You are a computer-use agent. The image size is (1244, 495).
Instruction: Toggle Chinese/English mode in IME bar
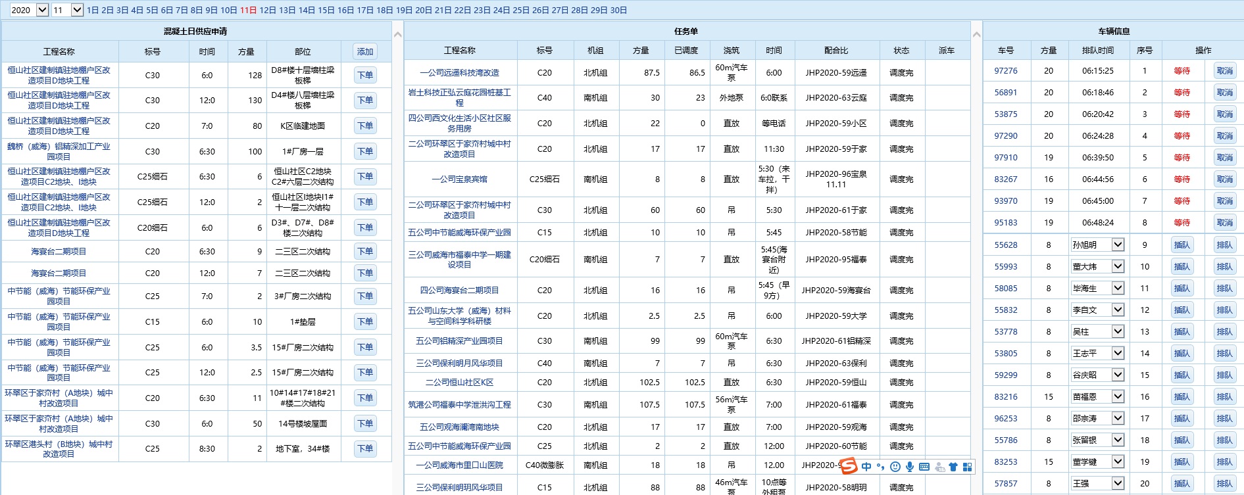click(866, 467)
